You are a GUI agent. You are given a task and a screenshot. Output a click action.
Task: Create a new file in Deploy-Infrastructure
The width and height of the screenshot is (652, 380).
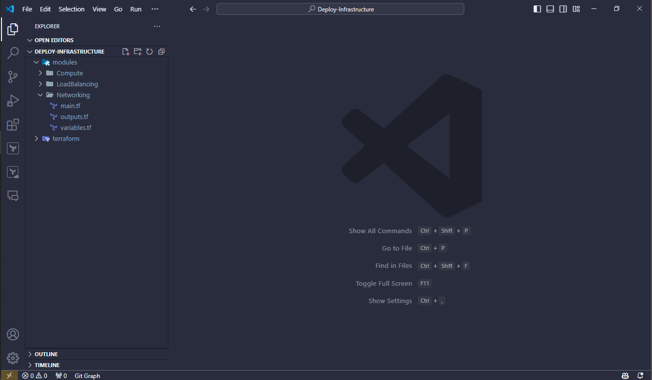point(126,52)
